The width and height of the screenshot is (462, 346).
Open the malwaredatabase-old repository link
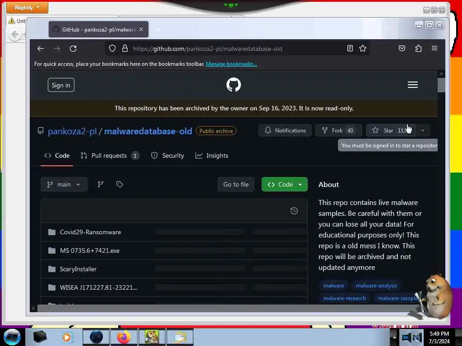click(148, 131)
